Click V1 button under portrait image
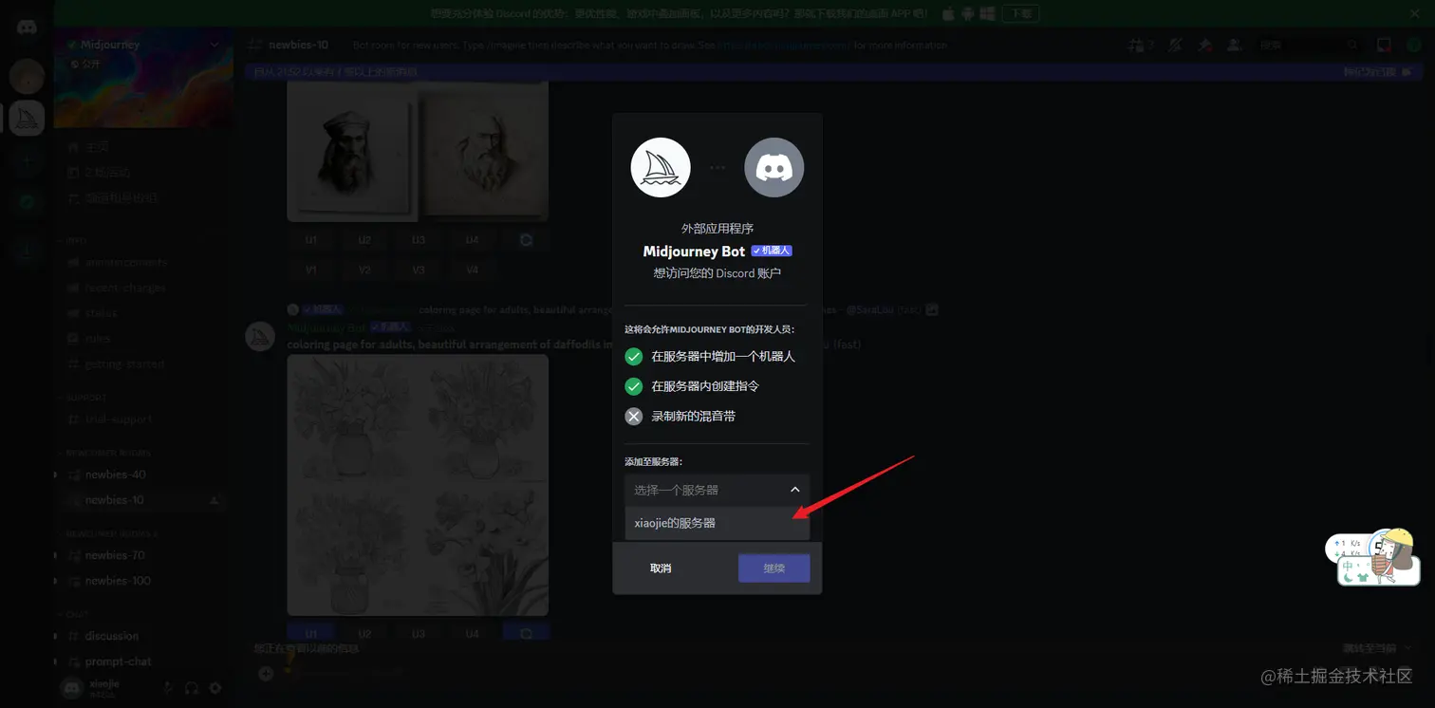Screen dimensions: 1435x708 pos(311,270)
